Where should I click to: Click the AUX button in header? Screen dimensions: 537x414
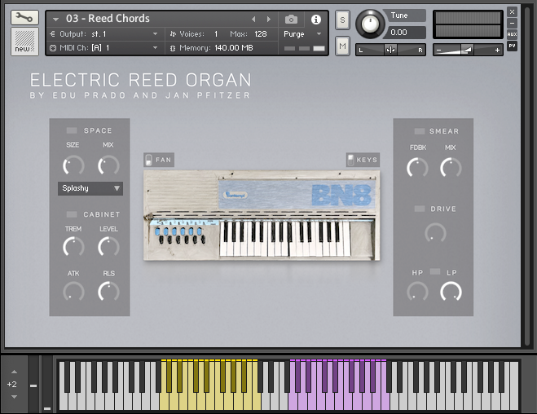[x=512, y=34]
